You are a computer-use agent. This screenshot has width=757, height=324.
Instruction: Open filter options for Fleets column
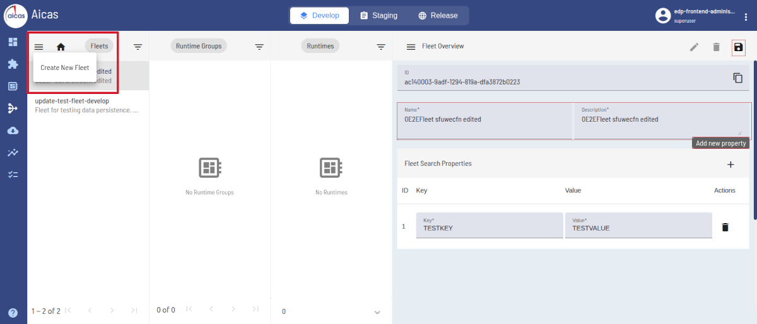pyautogui.click(x=138, y=47)
